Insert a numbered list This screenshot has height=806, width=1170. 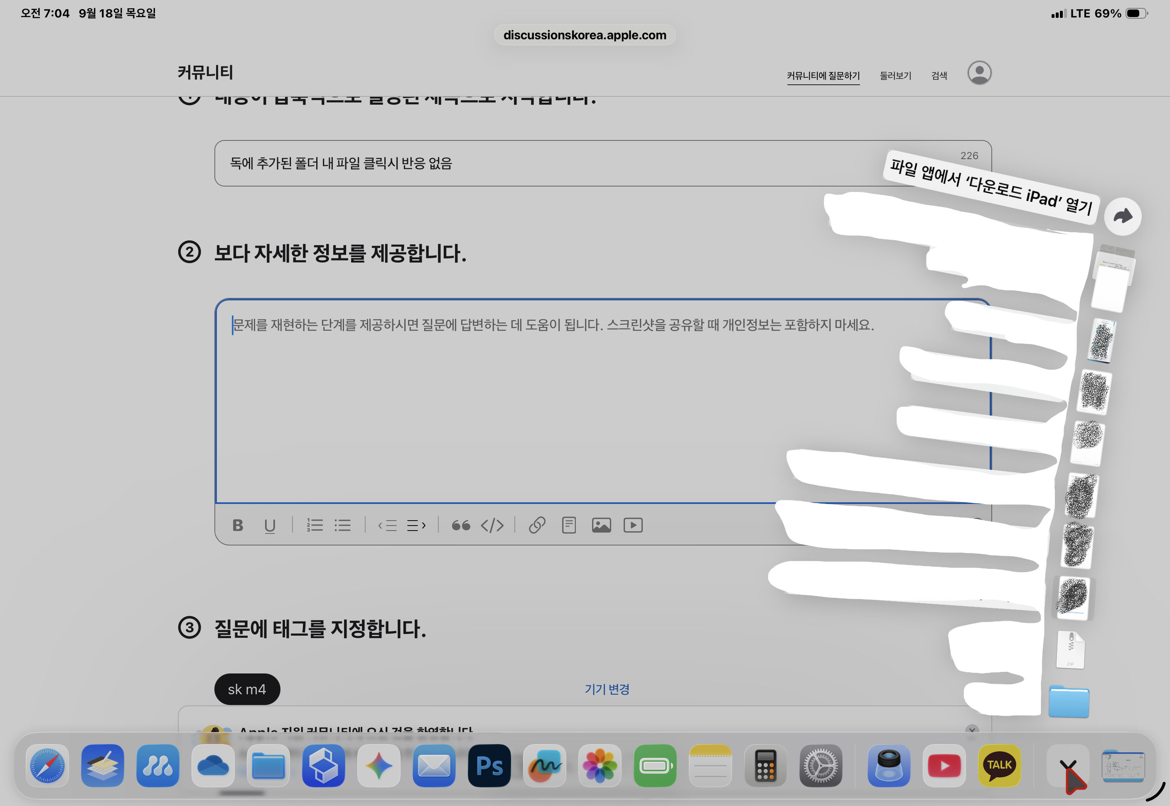point(315,525)
